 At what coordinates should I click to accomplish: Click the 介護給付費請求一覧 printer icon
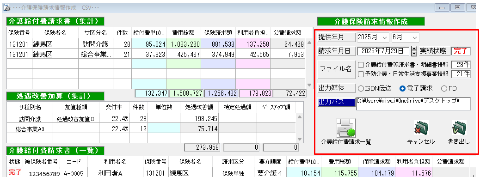(346, 128)
